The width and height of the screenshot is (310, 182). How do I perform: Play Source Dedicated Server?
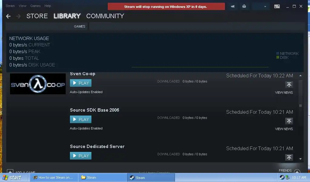coord(81,156)
